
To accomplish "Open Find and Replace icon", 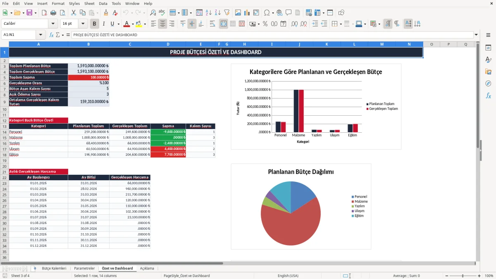I will click(153, 13).
